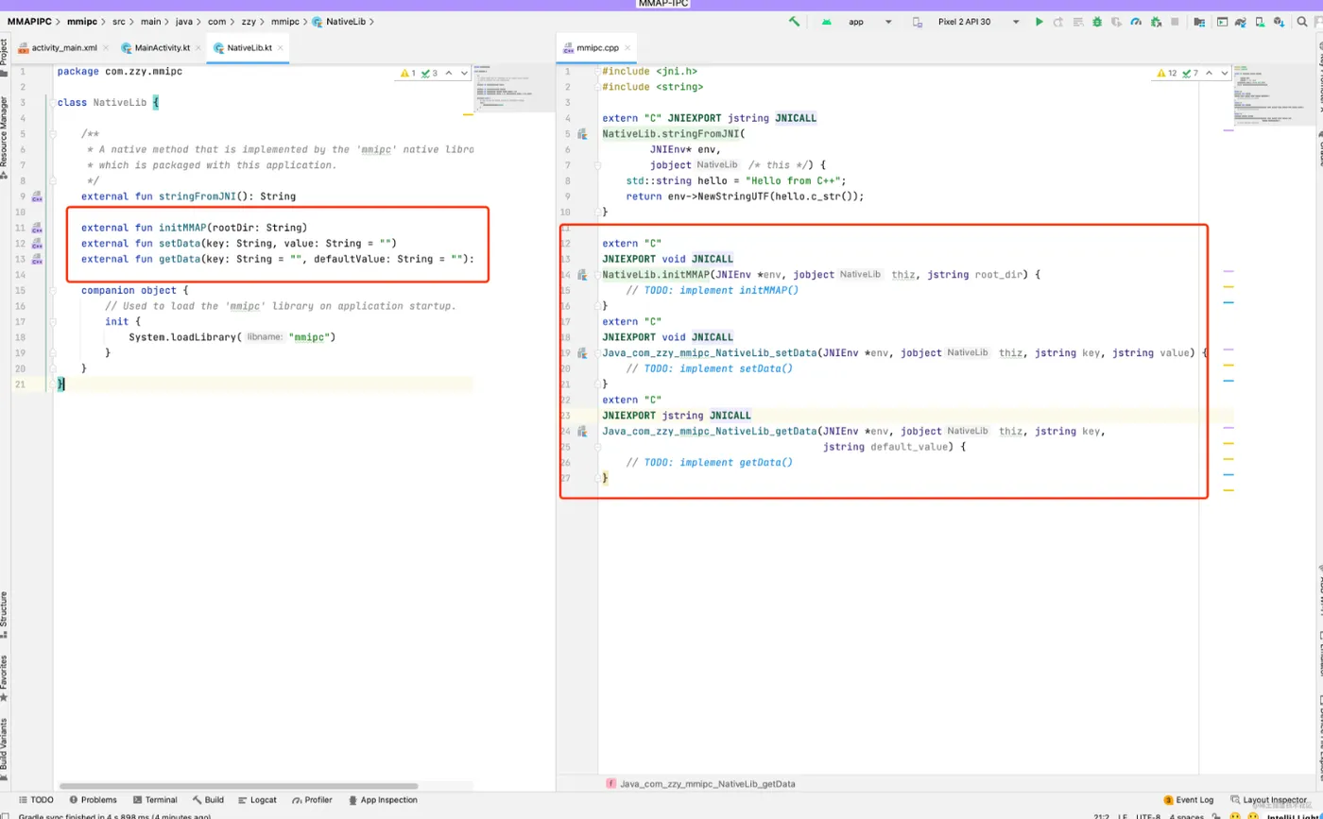The width and height of the screenshot is (1323, 819).
Task: Open the AVD Device Manager icon
Action: pos(1262,22)
